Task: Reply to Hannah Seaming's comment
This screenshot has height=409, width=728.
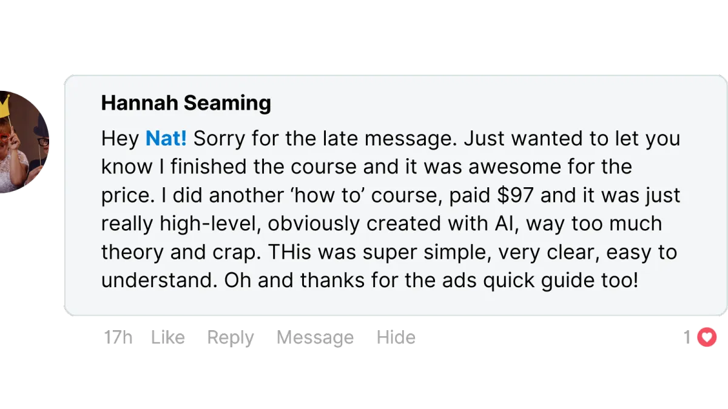Action: 231,338
